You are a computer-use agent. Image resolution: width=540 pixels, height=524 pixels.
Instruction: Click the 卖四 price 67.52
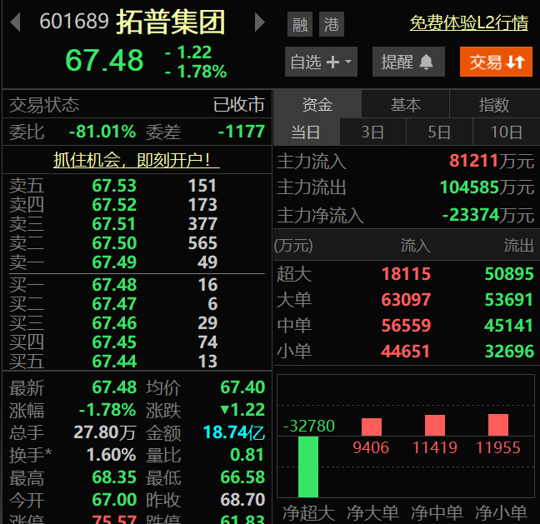click(x=114, y=204)
